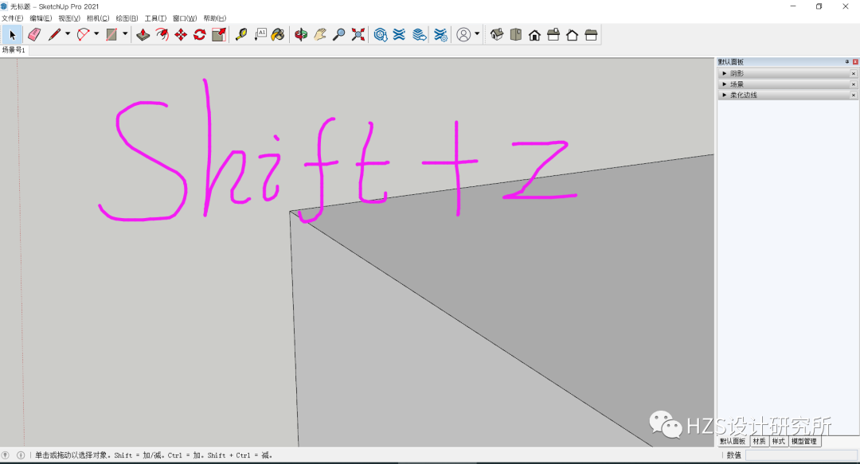Viewport: 860px width, 464px height.
Task: Close the 柔化边线 panel with its X
Action: (854, 96)
